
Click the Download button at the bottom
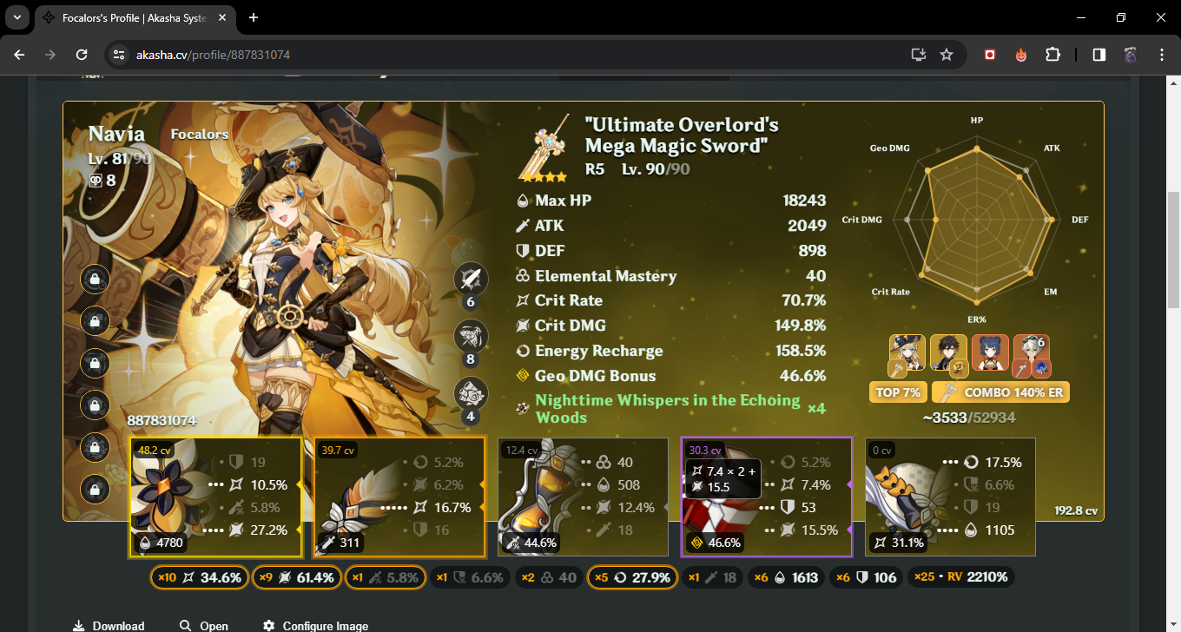pos(109,624)
